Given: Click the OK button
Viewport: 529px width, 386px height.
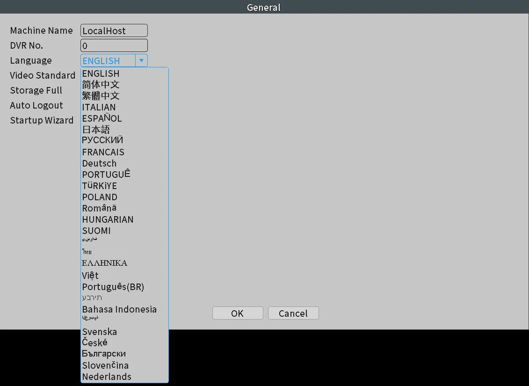Looking at the screenshot, I should point(238,313).
